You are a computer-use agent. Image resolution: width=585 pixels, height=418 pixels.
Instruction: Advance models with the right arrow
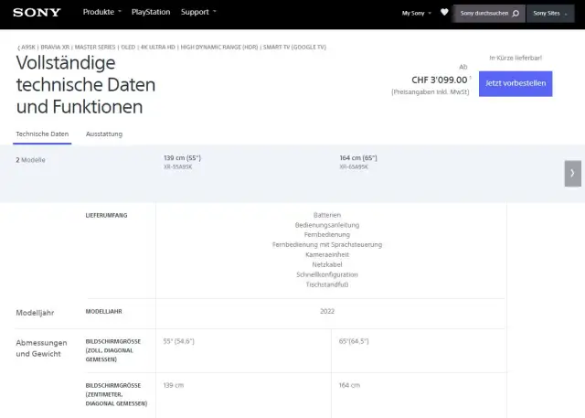573,174
